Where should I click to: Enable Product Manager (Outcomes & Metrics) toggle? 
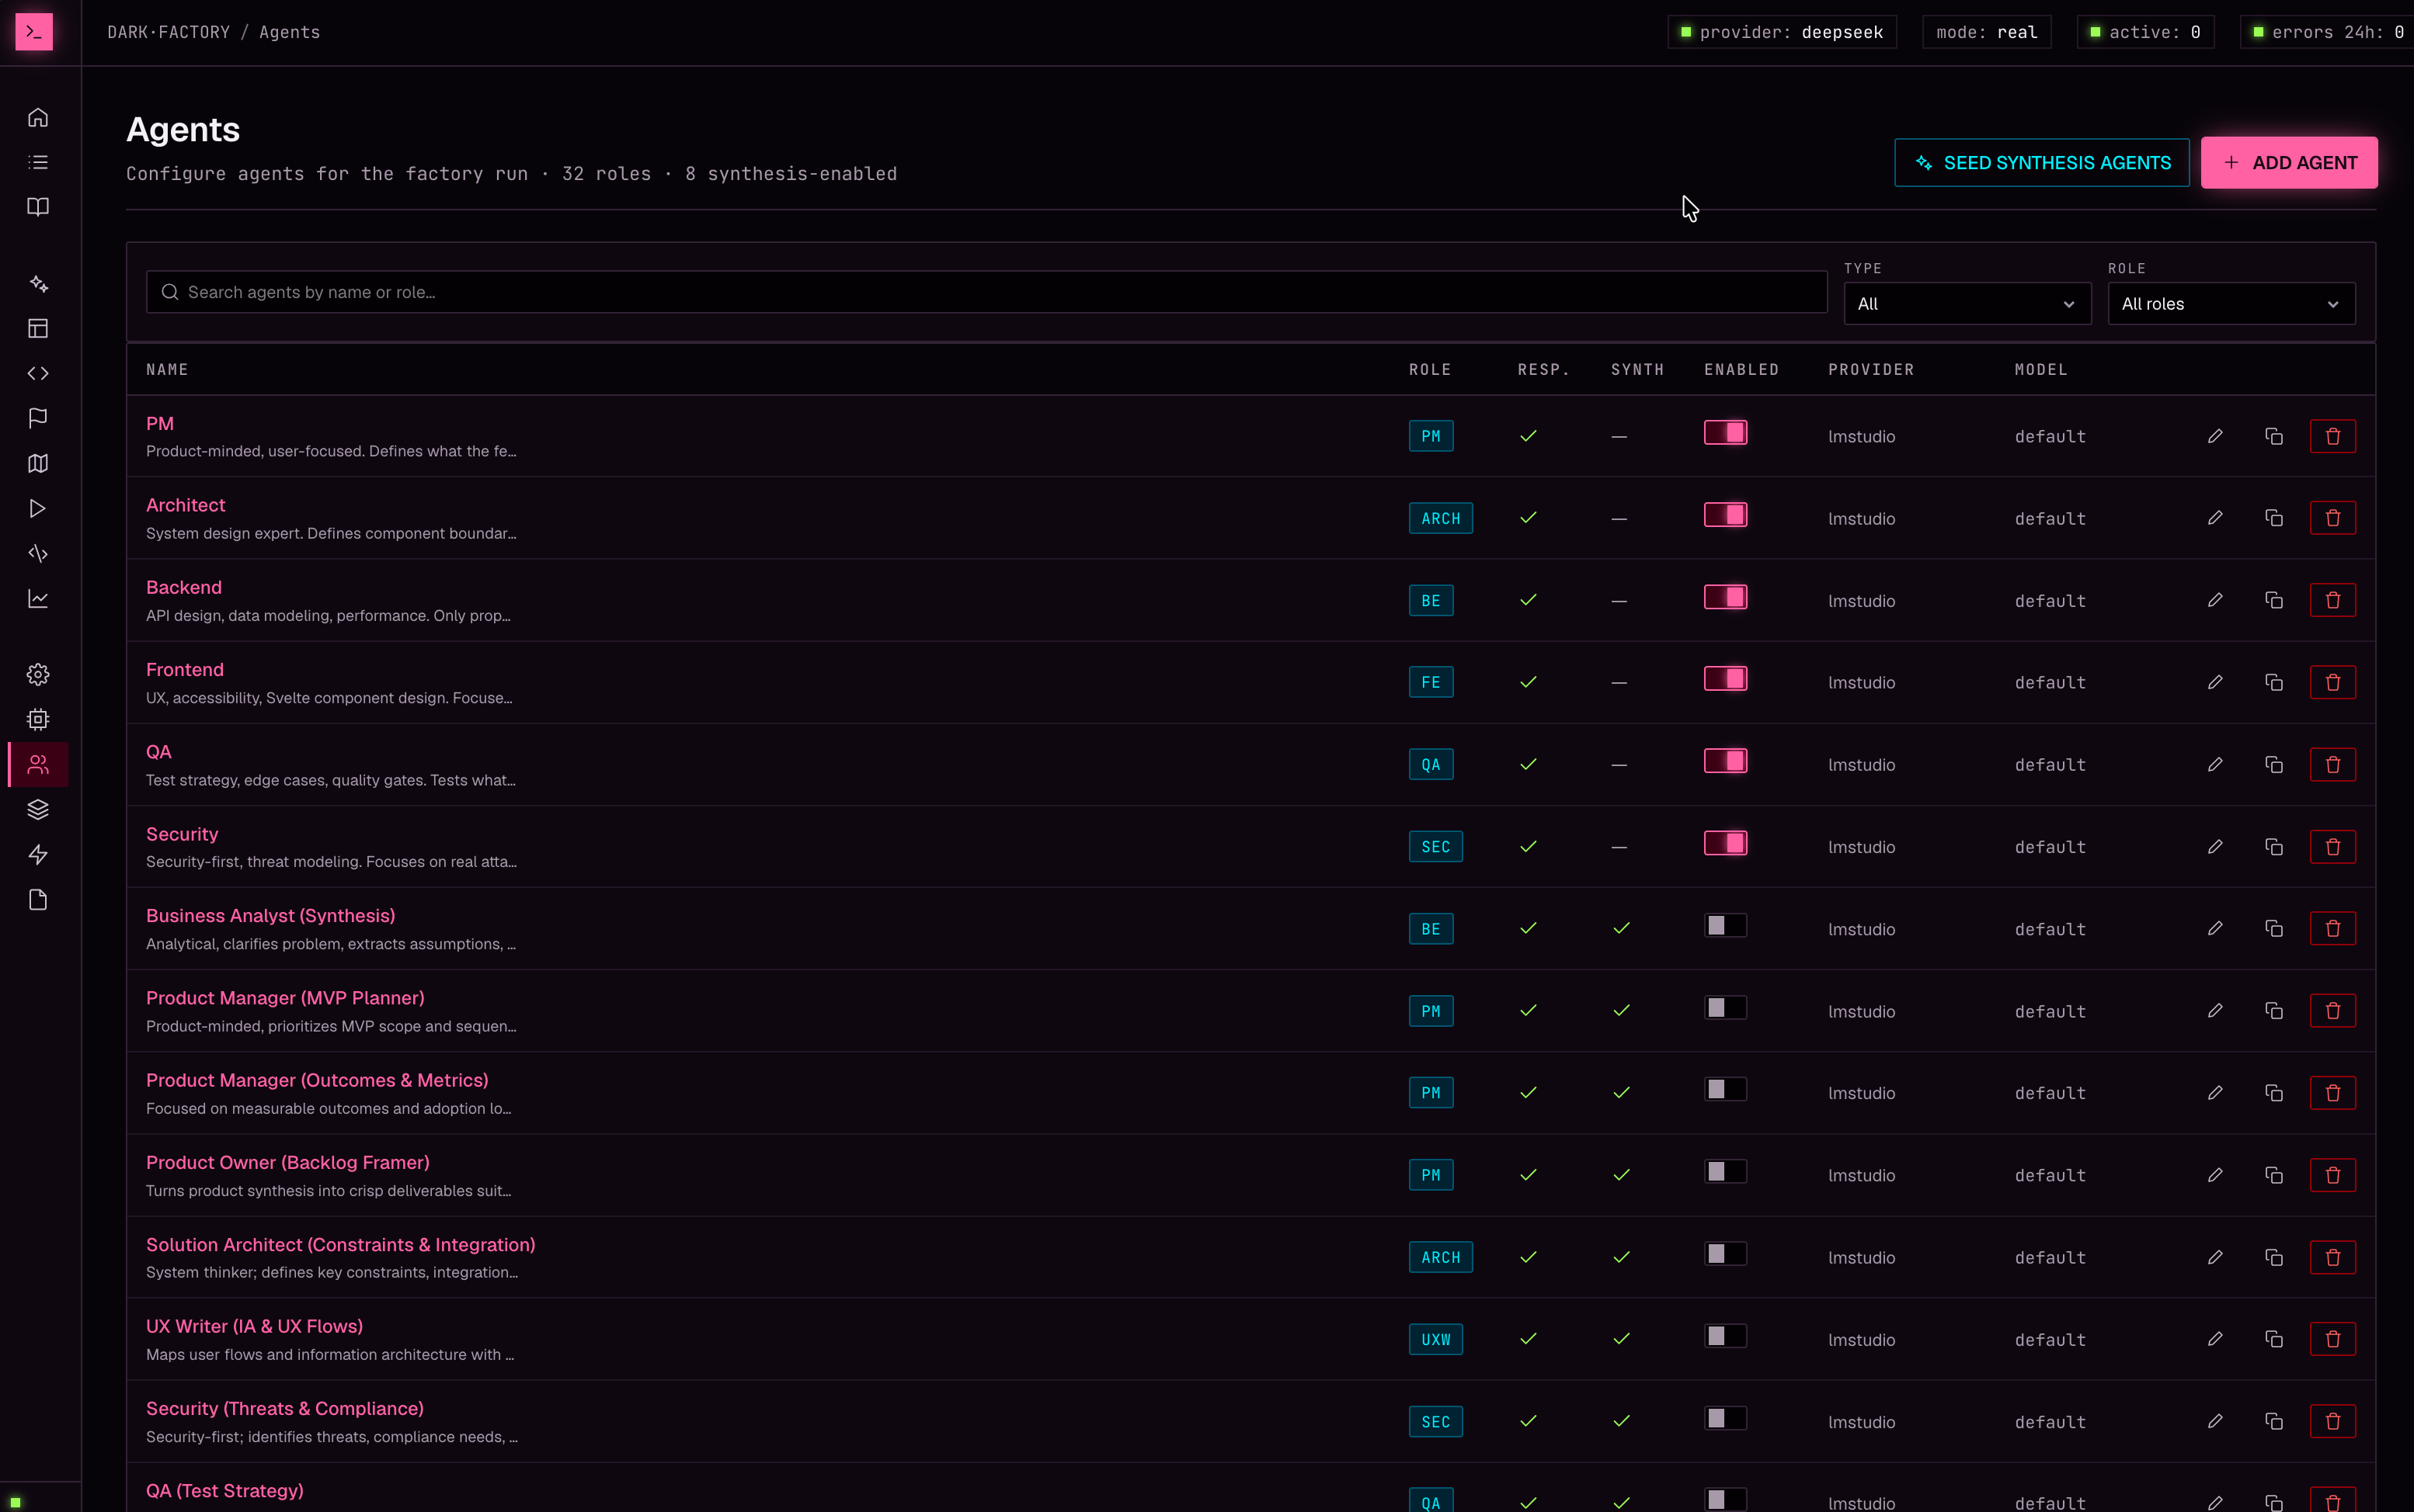pyautogui.click(x=1726, y=1089)
